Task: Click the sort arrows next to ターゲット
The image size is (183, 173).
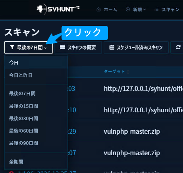Action: pyautogui.click(x=128, y=72)
